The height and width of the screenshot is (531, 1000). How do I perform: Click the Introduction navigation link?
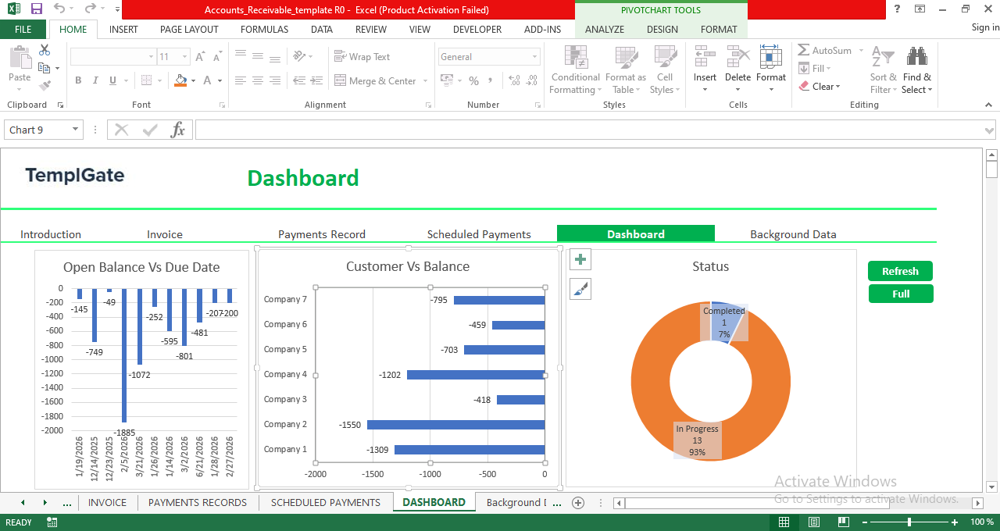(51, 234)
